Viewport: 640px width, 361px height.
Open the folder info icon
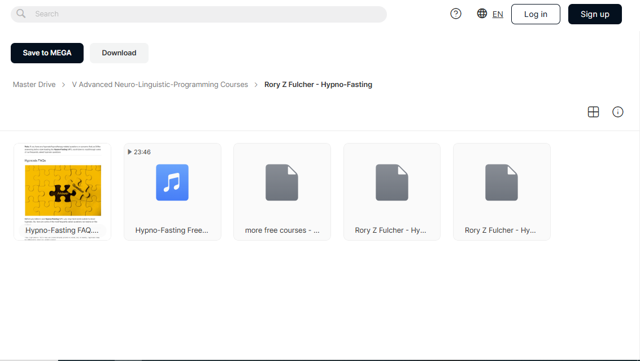(x=617, y=112)
